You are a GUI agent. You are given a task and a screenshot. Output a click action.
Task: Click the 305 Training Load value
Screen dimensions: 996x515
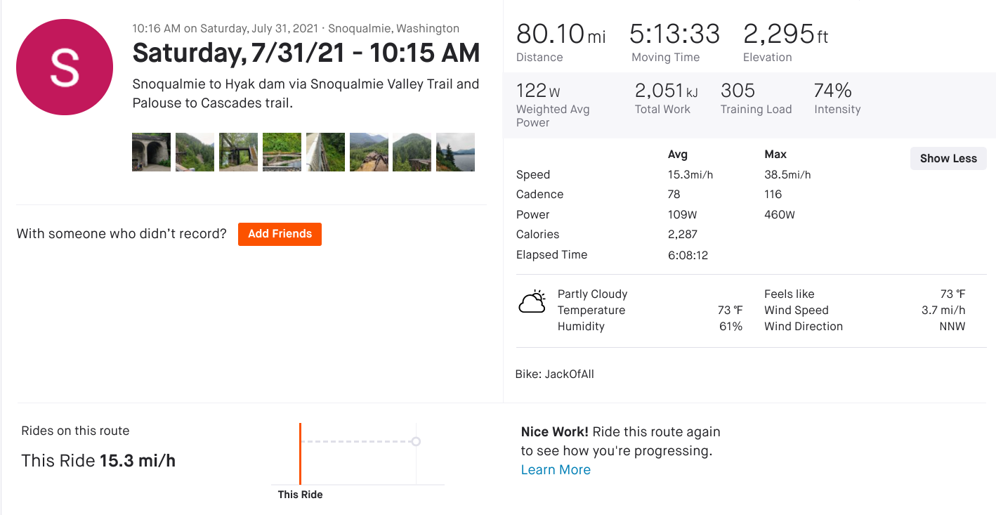(738, 91)
